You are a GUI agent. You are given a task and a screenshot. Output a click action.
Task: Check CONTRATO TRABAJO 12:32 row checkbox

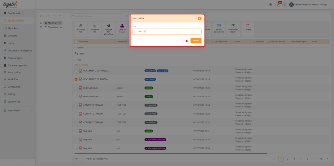(76, 114)
